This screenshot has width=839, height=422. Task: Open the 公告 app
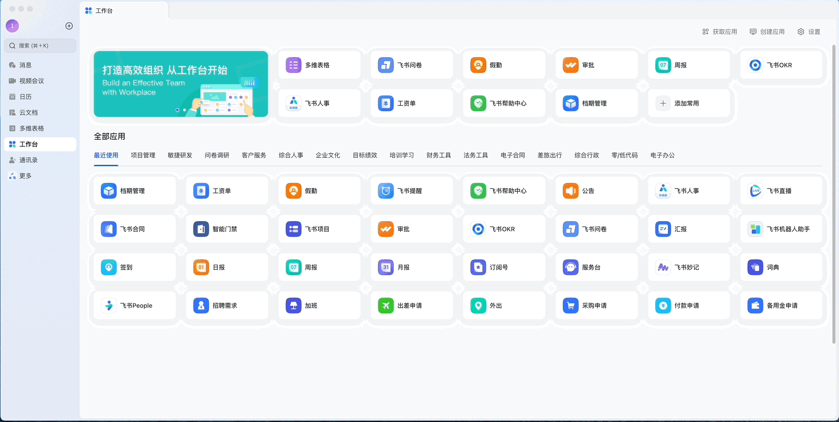click(x=597, y=191)
